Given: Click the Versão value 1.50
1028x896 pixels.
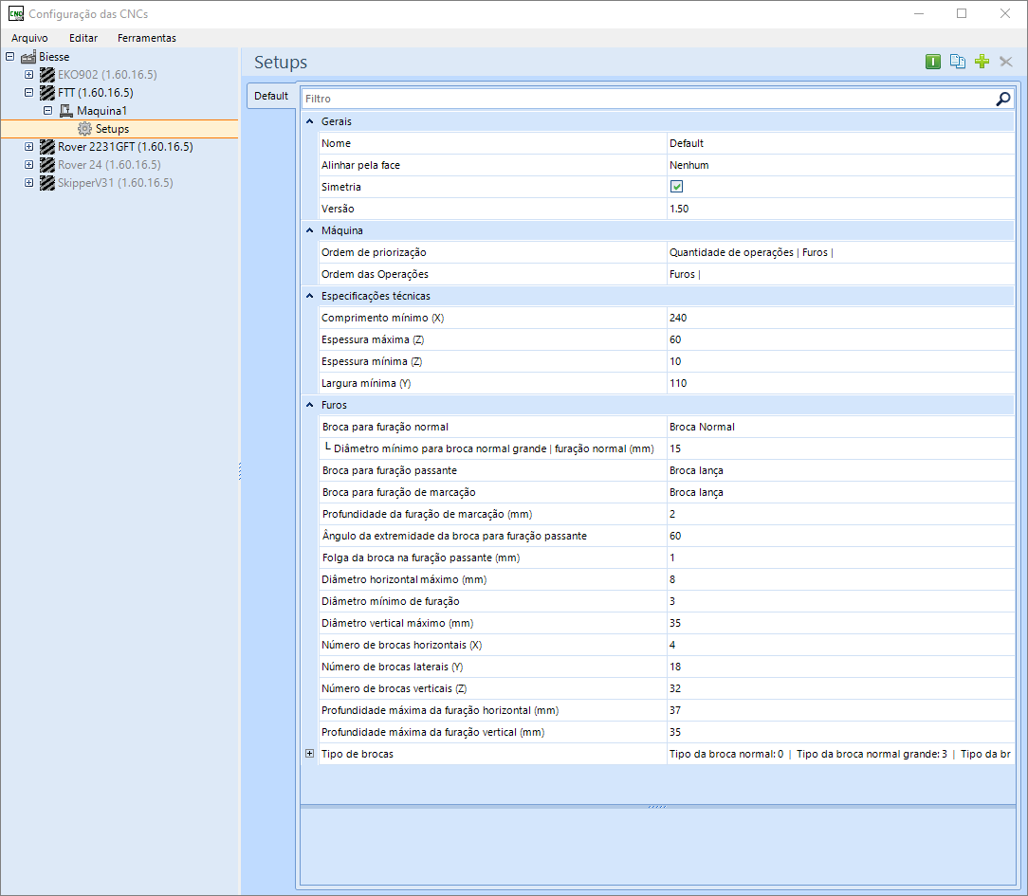Looking at the screenshot, I should (x=840, y=209).
